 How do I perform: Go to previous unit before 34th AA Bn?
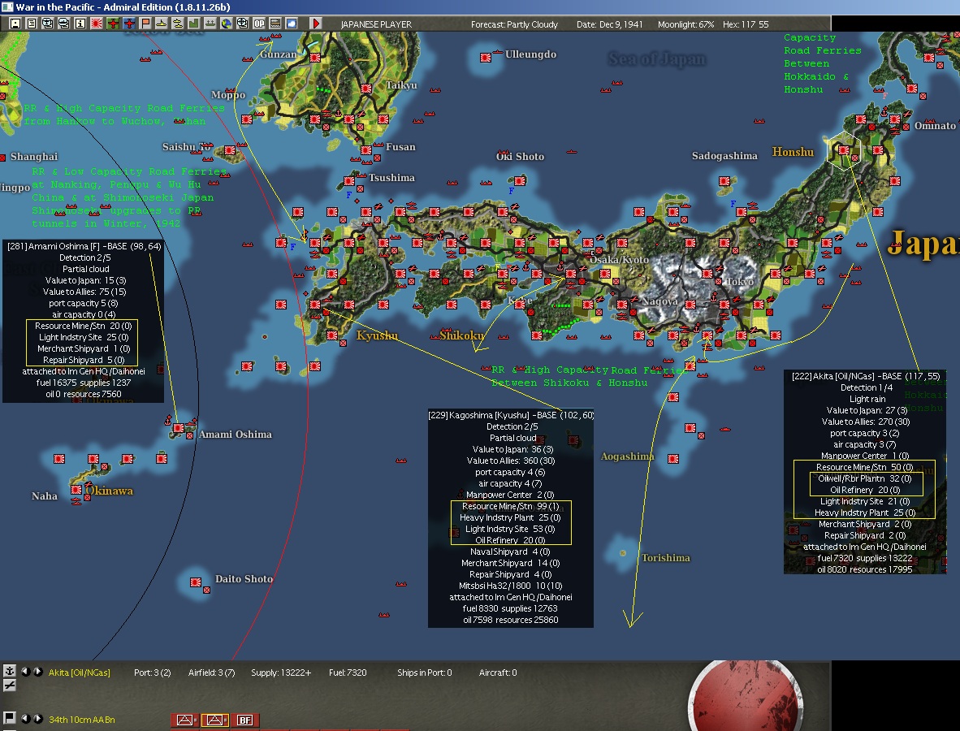[26, 719]
